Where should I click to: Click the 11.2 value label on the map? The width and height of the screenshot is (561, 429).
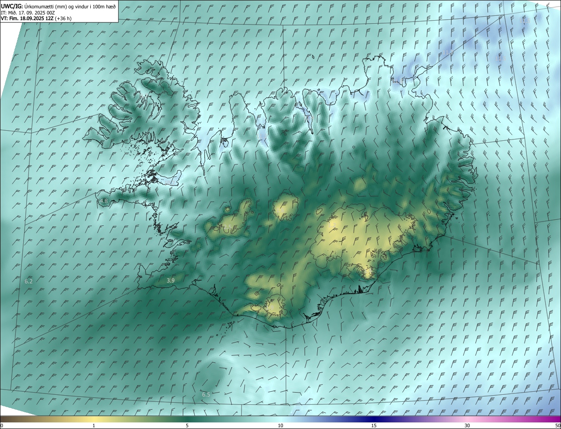click(x=448, y=53)
